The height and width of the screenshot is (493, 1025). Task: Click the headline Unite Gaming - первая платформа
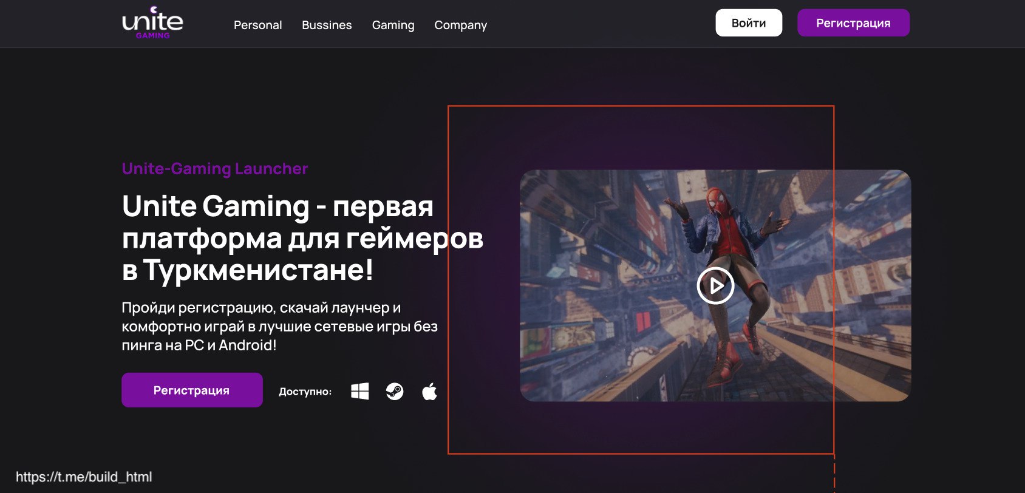coord(302,238)
